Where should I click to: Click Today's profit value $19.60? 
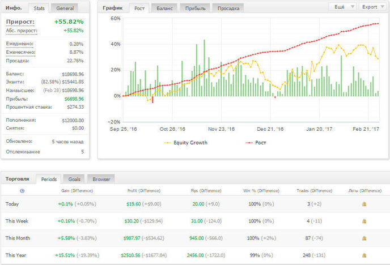[x=134, y=204]
